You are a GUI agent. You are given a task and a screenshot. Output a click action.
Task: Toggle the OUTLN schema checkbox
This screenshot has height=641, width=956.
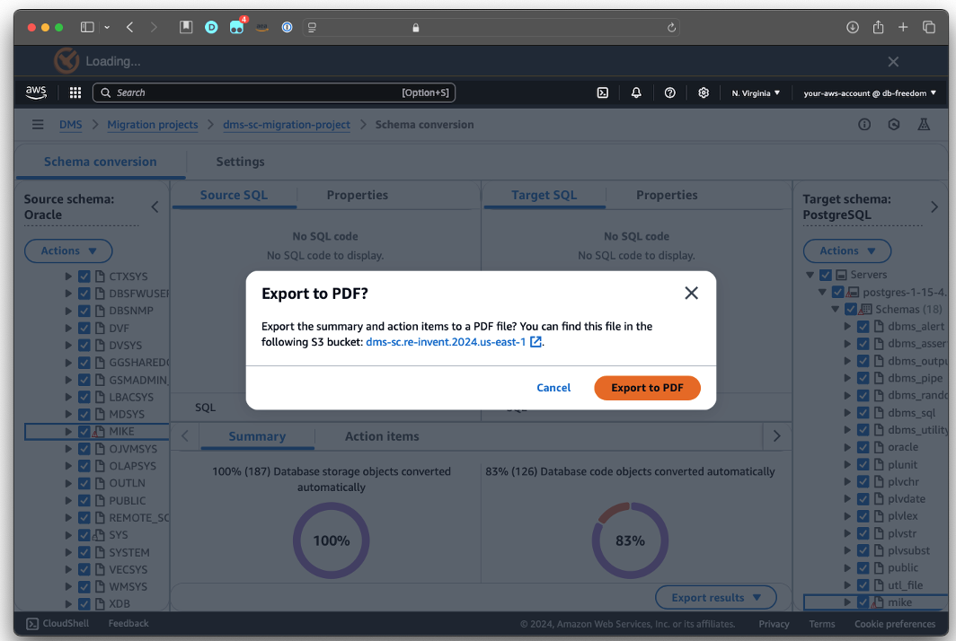point(84,483)
